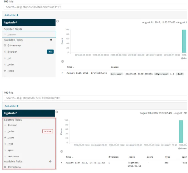Select @timestamp in lower Available Fields

tap(14, 167)
